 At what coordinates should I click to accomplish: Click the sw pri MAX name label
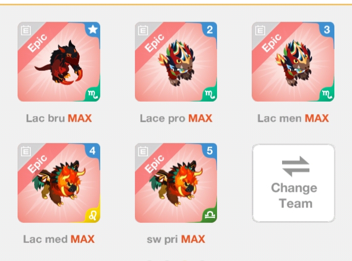pyautogui.click(x=176, y=239)
